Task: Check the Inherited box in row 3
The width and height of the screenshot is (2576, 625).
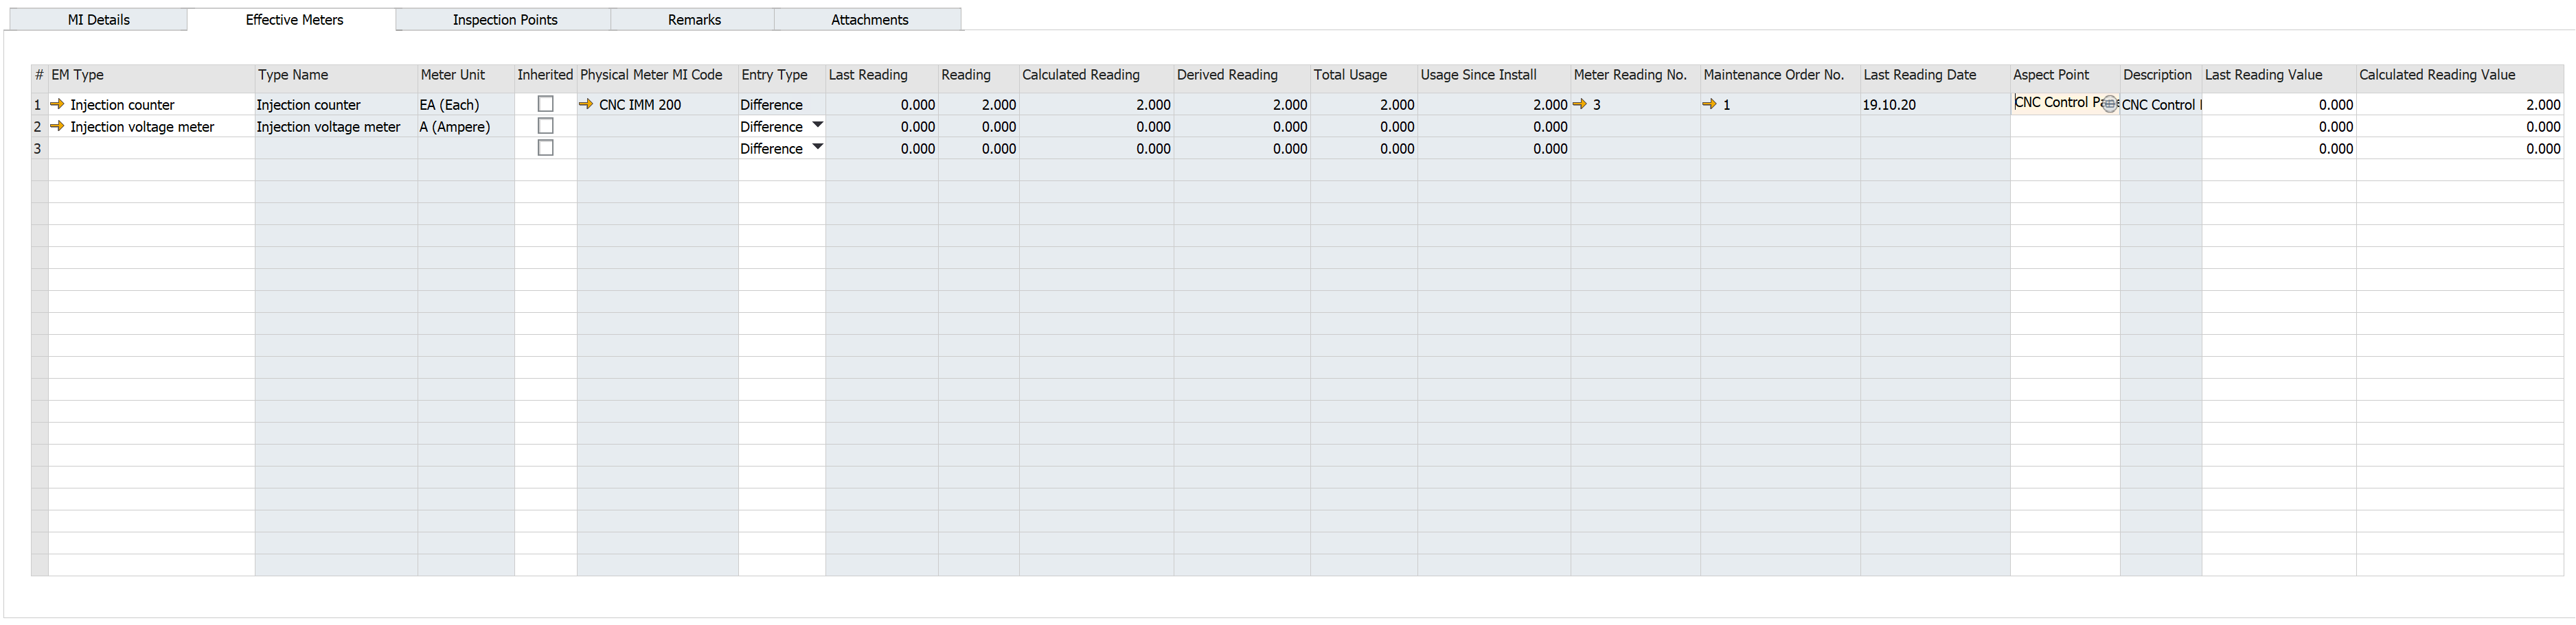Action: pyautogui.click(x=545, y=148)
